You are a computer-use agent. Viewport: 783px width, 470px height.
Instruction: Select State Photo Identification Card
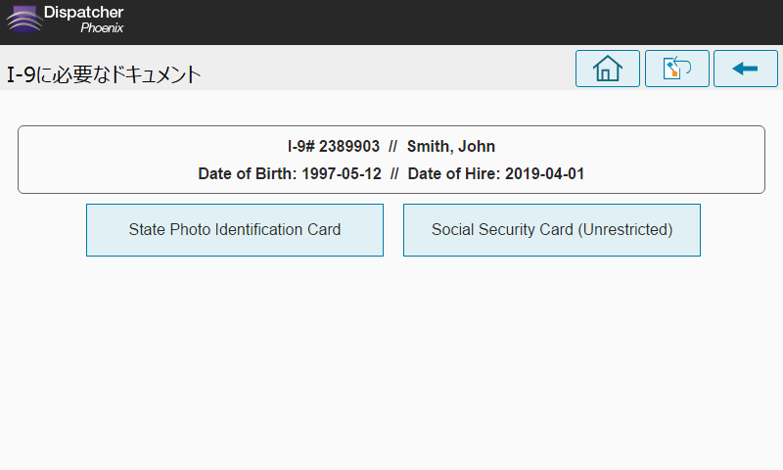pyautogui.click(x=235, y=230)
